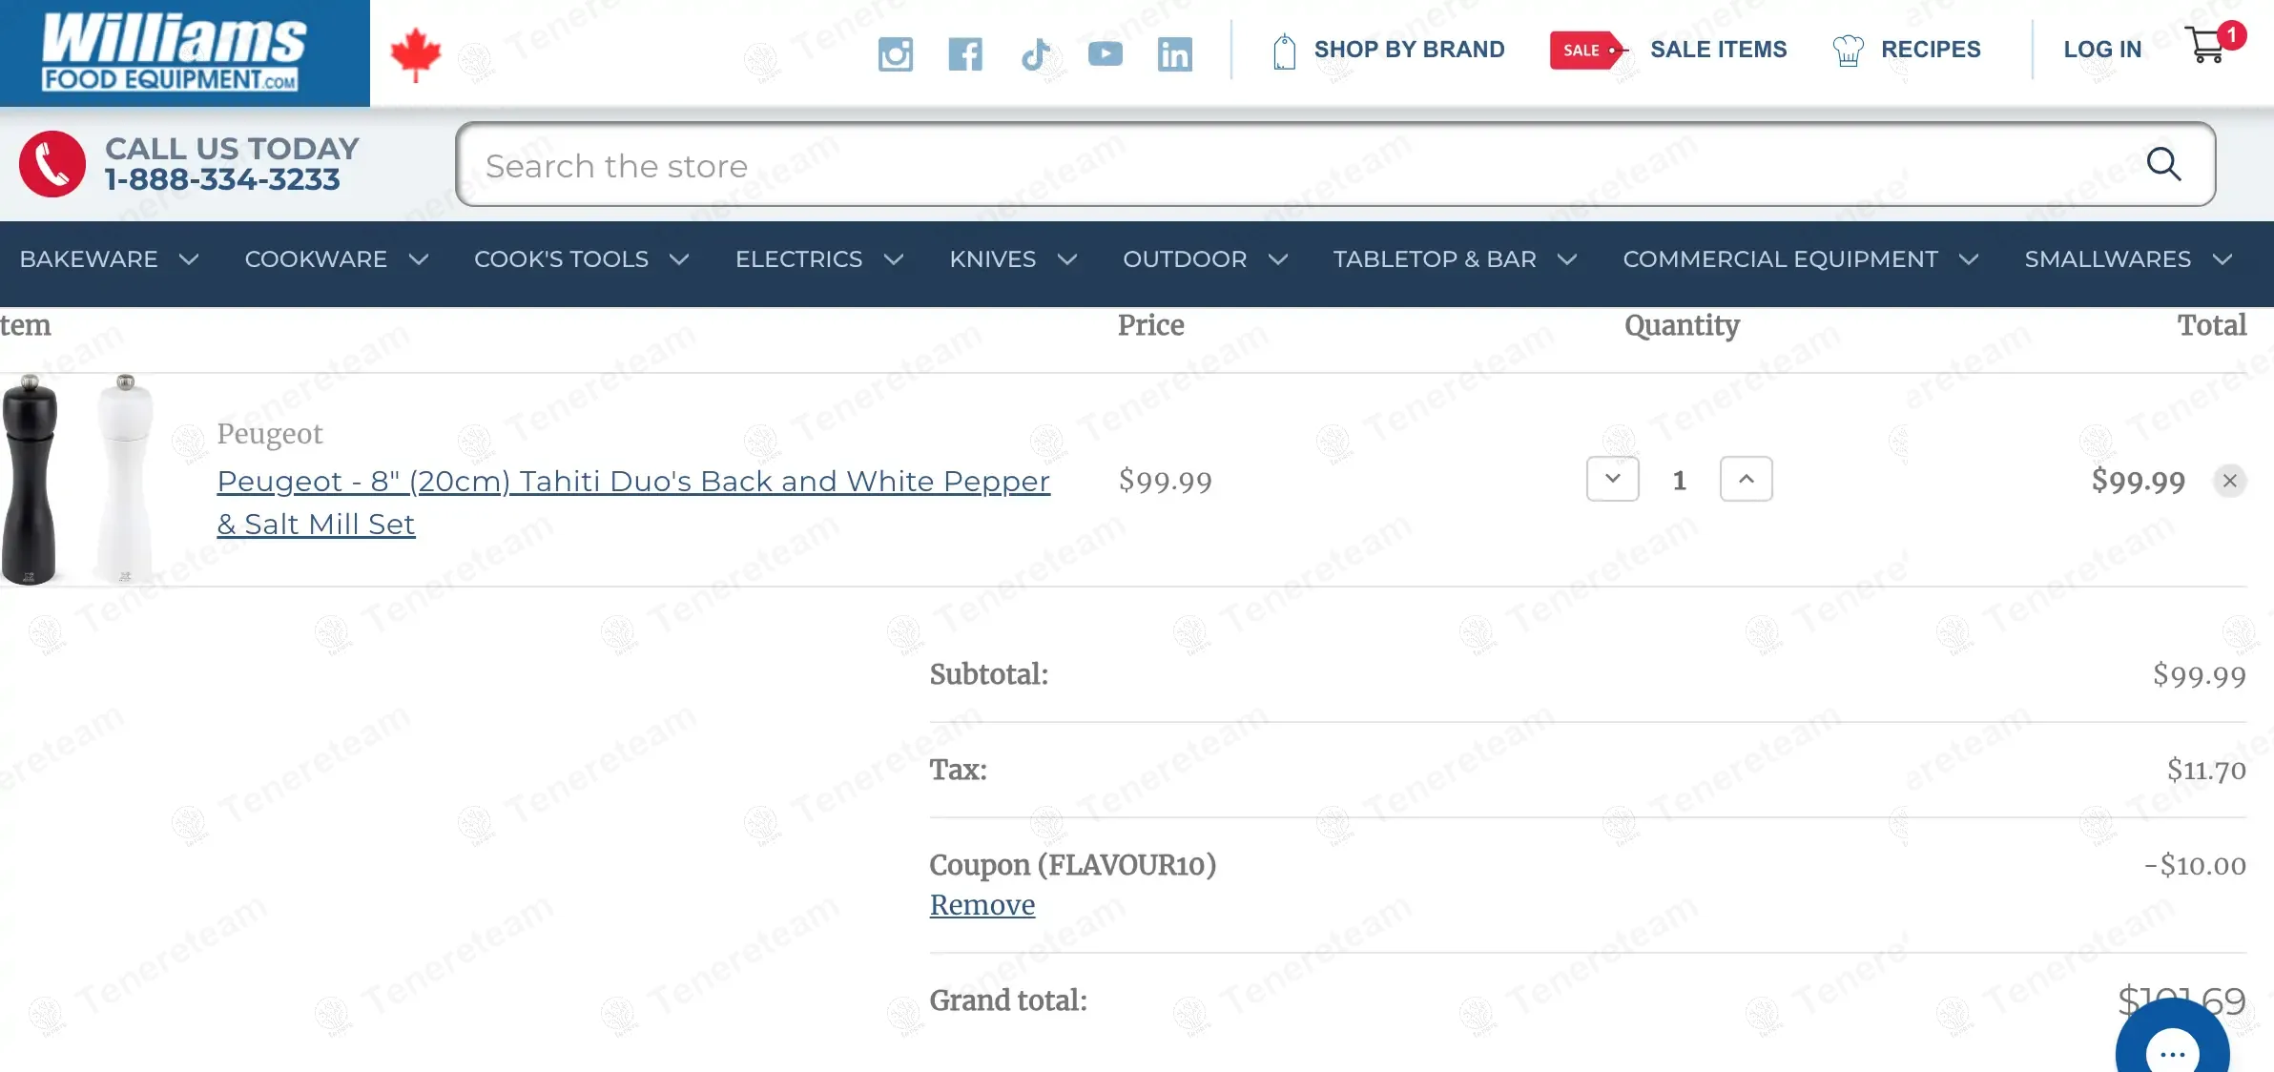Open the KNIVES menu item
The height and width of the screenshot is (1072, 2274).
click(x=992, y=259)
